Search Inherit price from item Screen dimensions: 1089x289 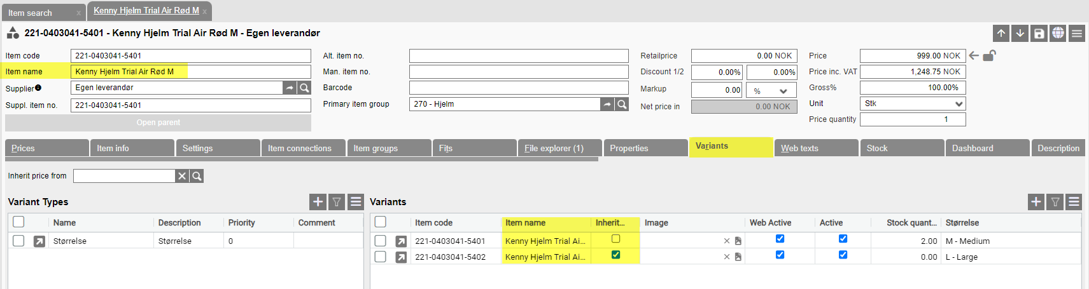click(197, 176)
